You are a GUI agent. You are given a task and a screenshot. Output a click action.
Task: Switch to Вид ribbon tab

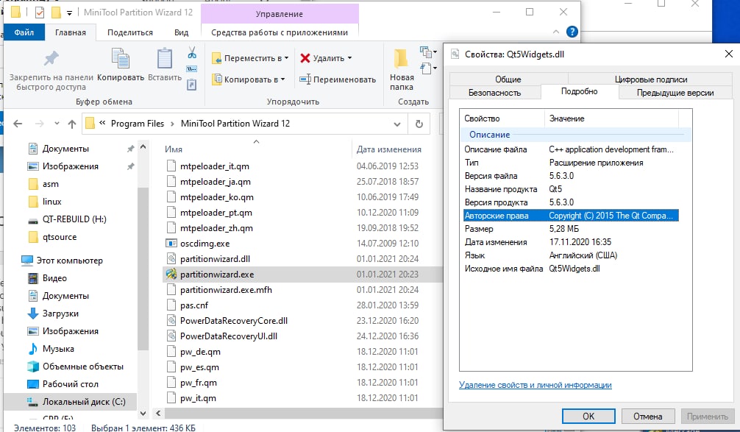(x=181, y=32)
